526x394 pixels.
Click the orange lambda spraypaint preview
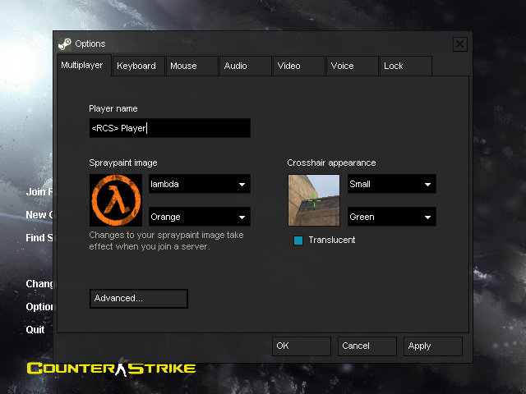(x=116, y=199)
